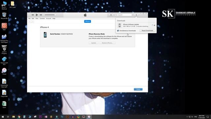Open the taskbar clock and date
211x119 pixels.
pos(201,117)
